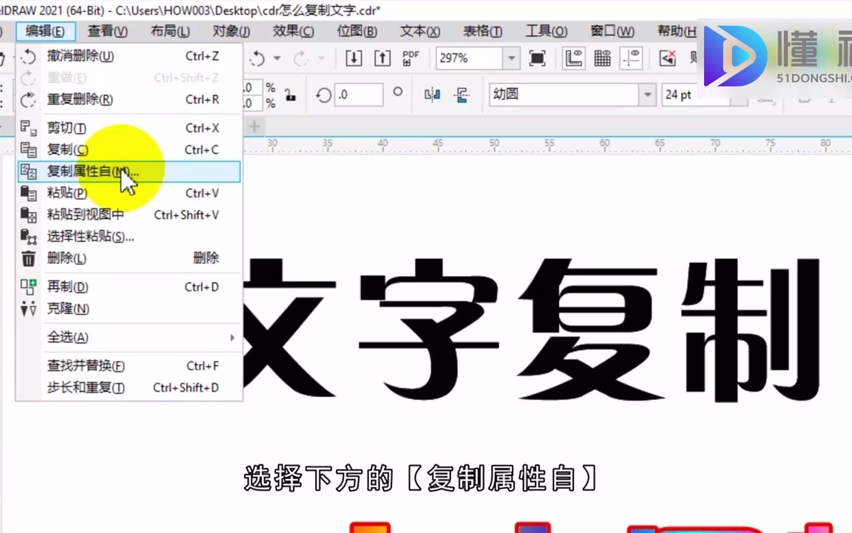Screen dimensions: 852x533
Task: Open the 效果(C) menu
Action: tap(293, 31)
